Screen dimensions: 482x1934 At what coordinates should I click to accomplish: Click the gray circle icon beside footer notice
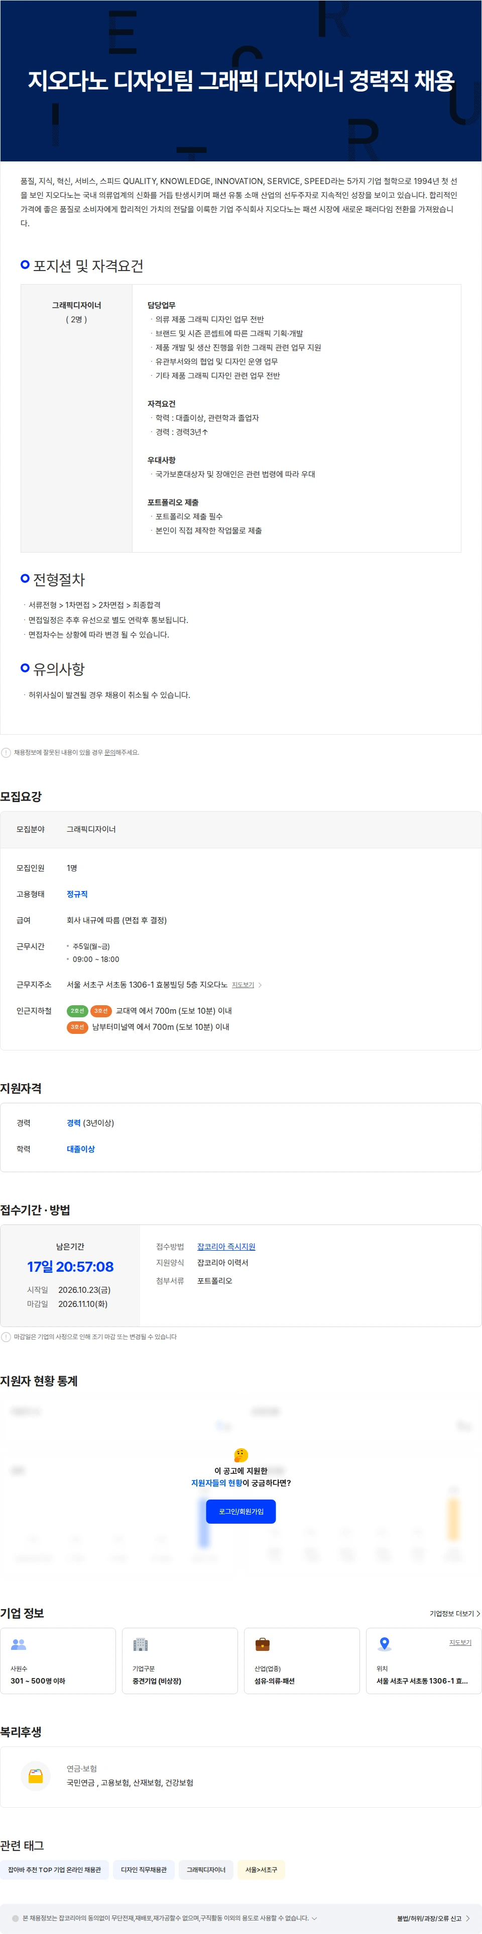click(15, 1918)
